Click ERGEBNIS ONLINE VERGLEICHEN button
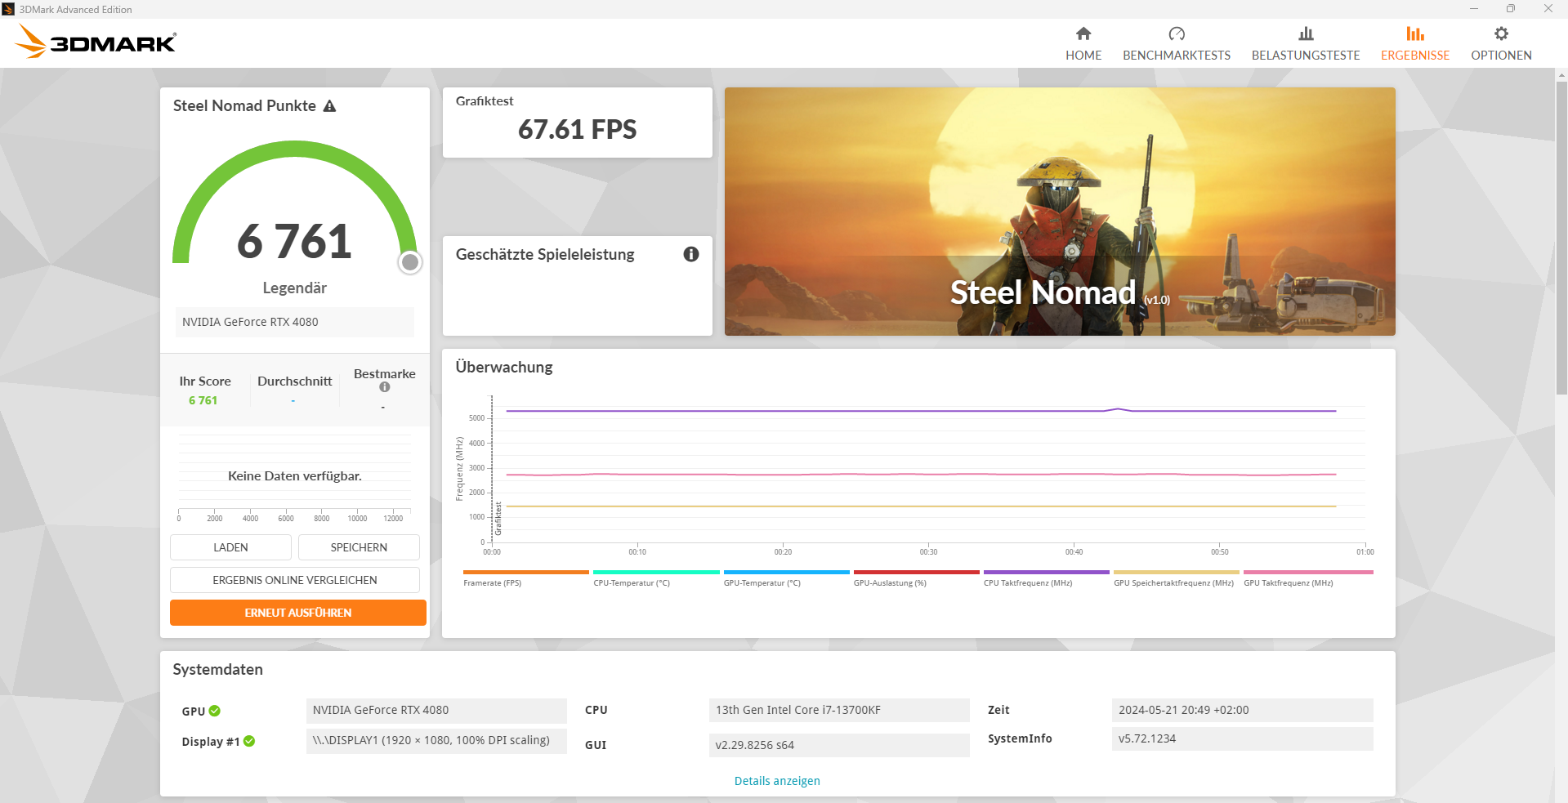The image size is (1568, 803). point(295,580)
